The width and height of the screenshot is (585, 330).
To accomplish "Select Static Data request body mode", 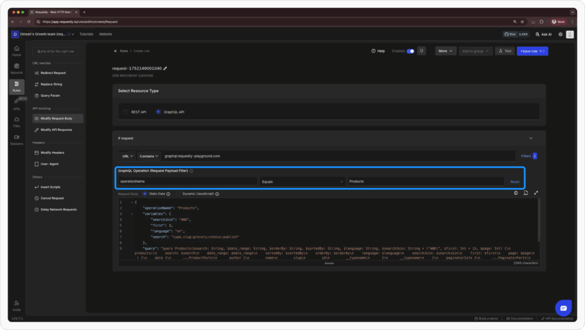I will tap(145, 194).
